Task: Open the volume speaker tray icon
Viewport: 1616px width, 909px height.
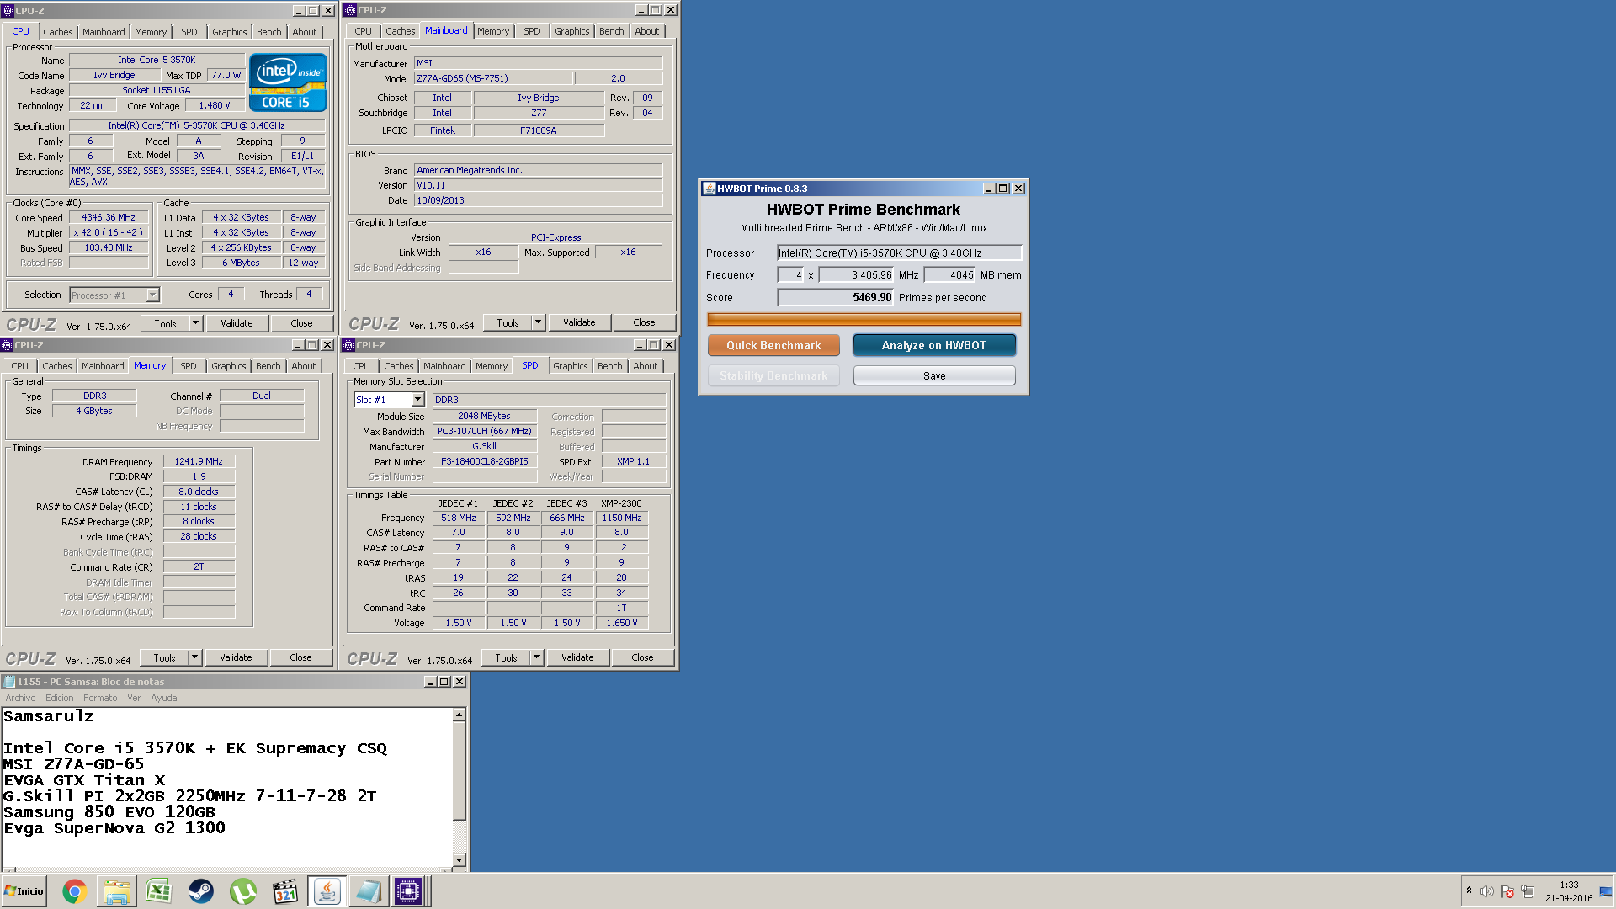Action: click(x=1487, y=891)
